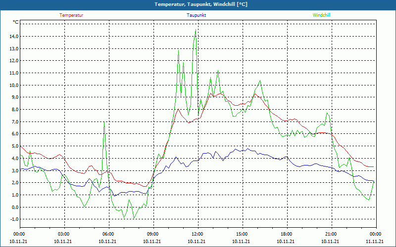
Task: Click the 0,0 y-axis value
Action: 15,207
